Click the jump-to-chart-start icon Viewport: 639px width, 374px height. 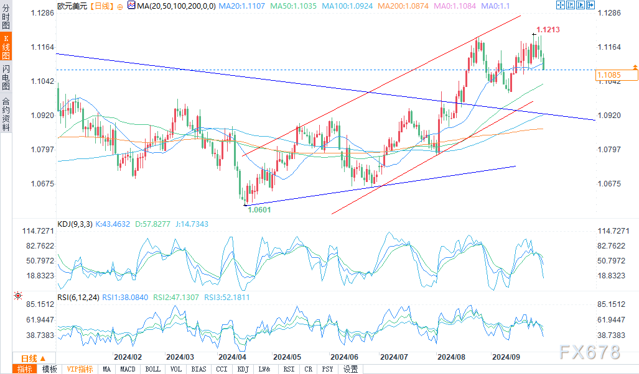click(570, 6)
